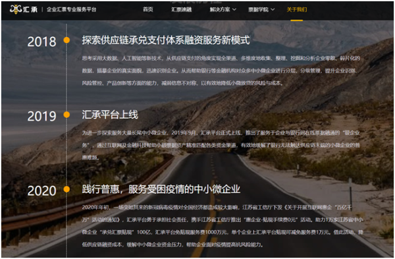Click heading 践行普惠，服务受困疫情的中小微企业
The height and width of the screenshot is (259, 395).
tap(161, 189)
